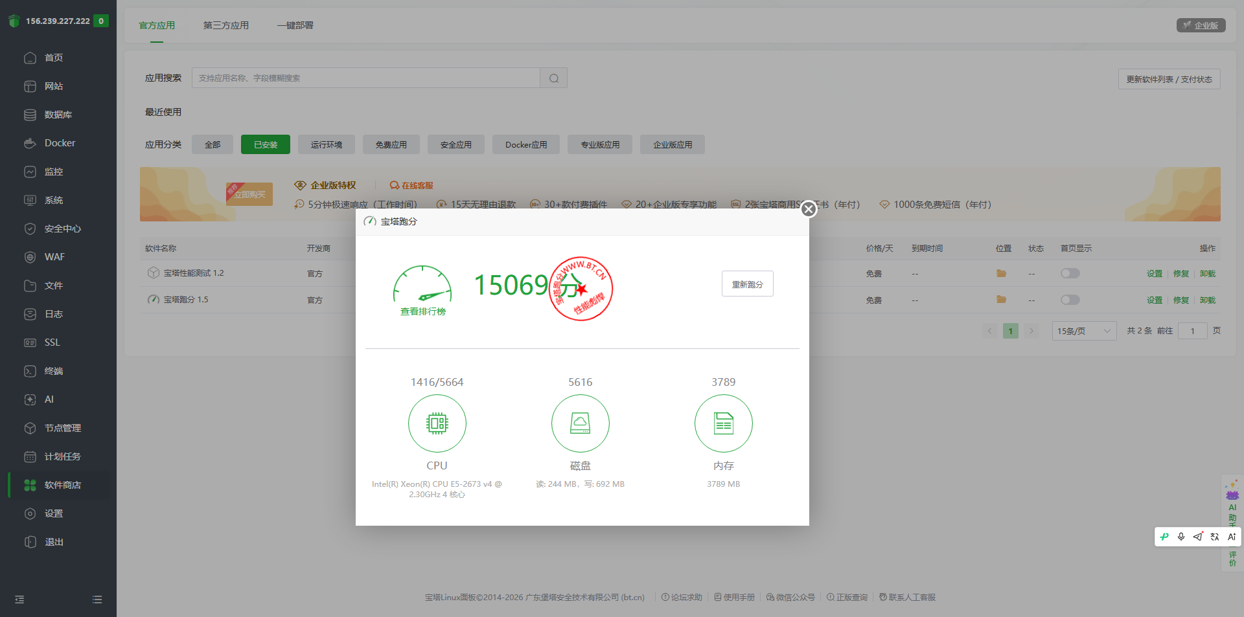Viewport: 1244px width, 617px height.
Task: Open the 监控 monitoring page
Action: coord(54,172)
